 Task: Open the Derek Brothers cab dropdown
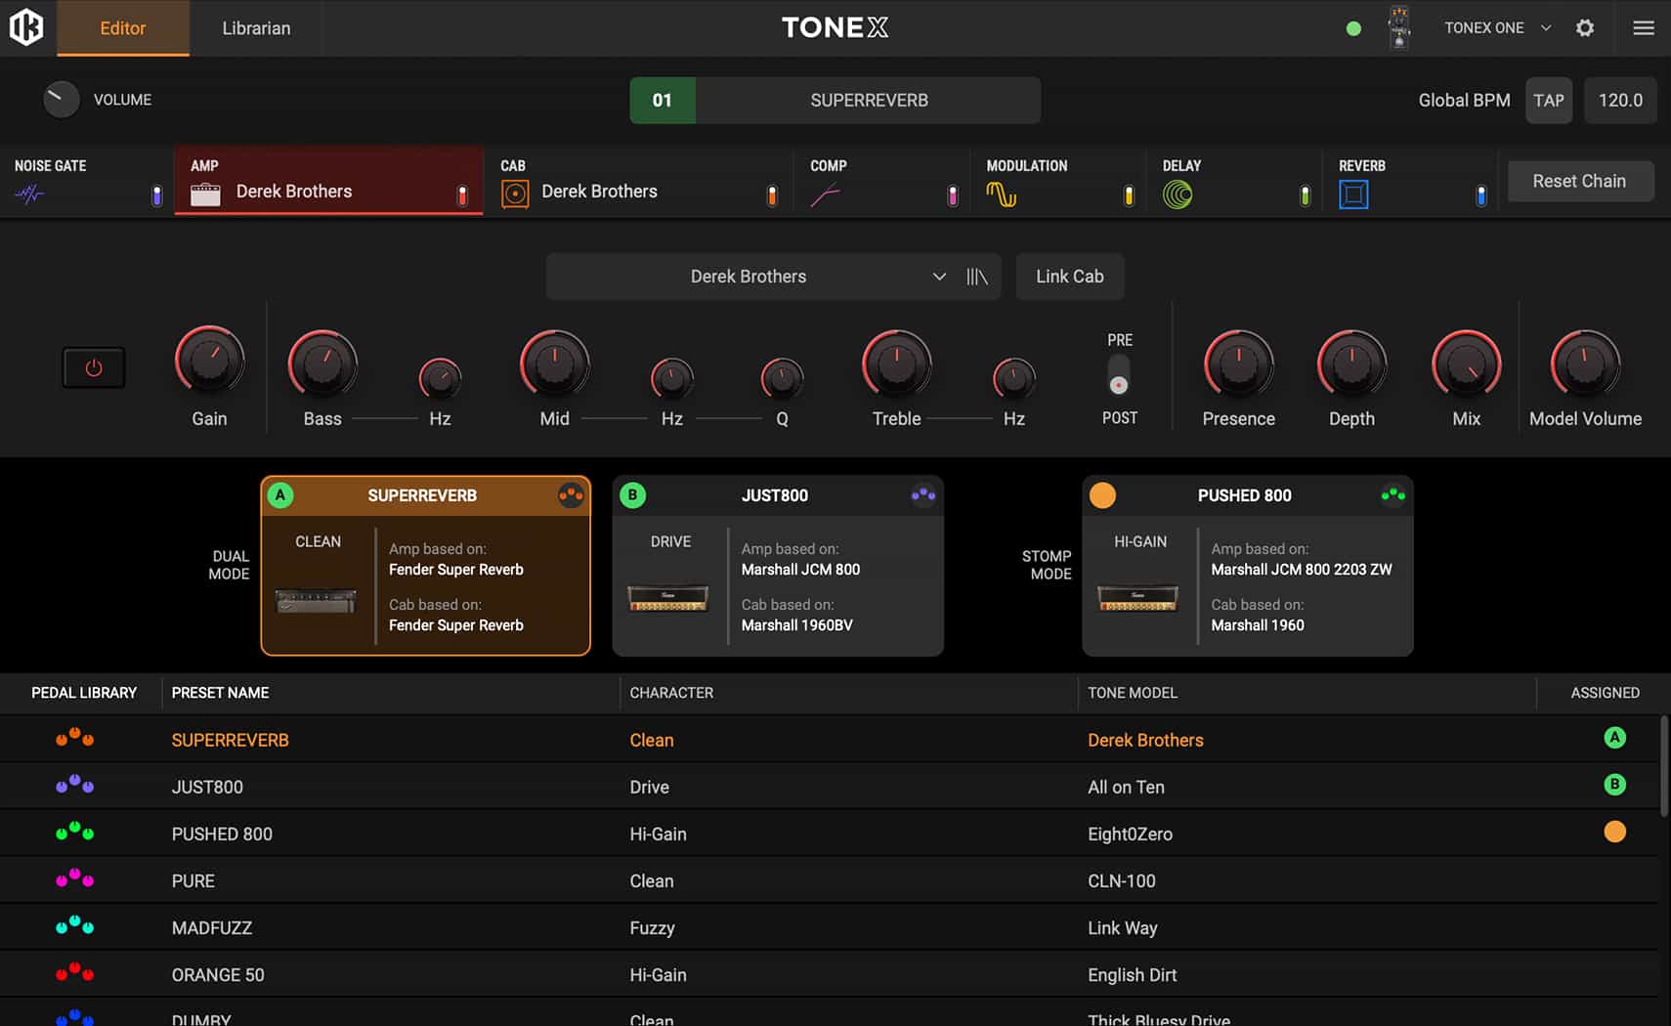click(772, 277)
